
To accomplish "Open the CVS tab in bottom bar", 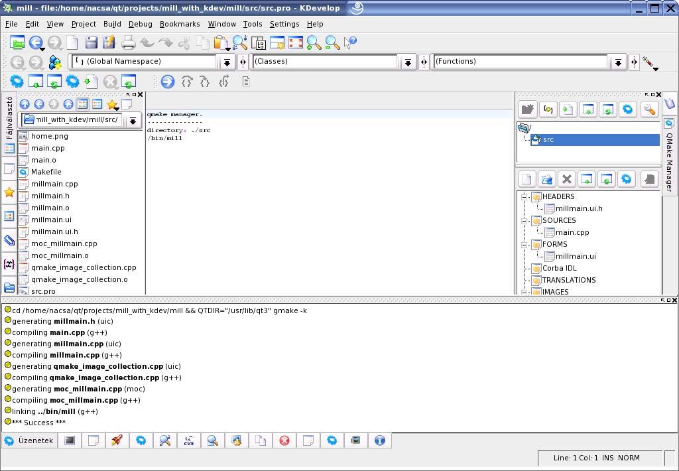I will (x=189, y=440).
